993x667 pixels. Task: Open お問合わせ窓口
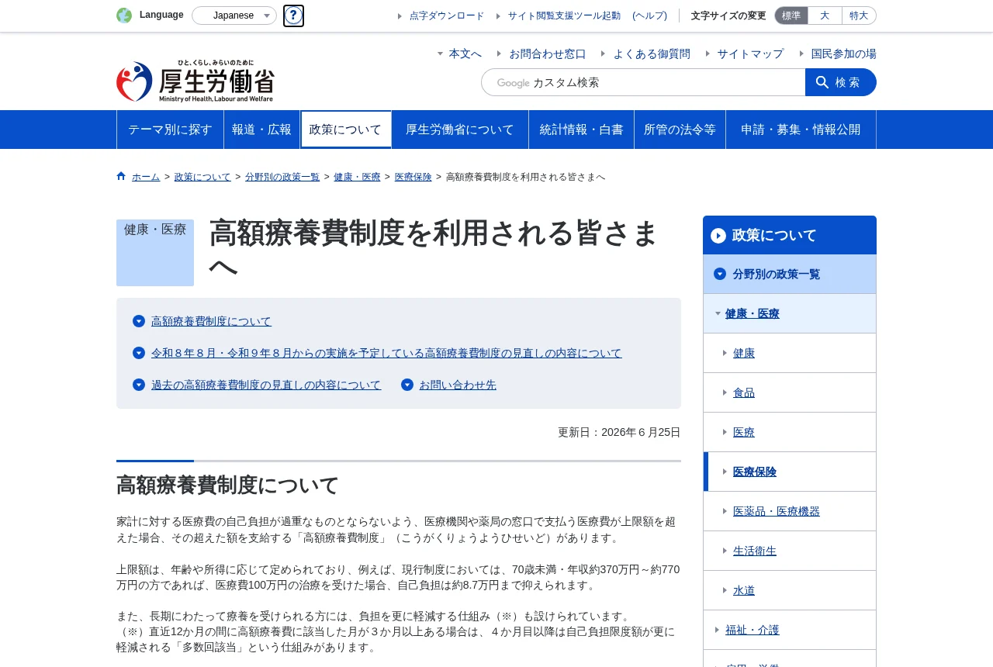pos(548,54)
